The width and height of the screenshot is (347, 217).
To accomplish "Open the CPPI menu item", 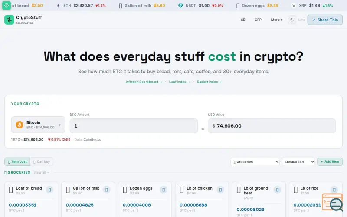I will pos(259,20).
